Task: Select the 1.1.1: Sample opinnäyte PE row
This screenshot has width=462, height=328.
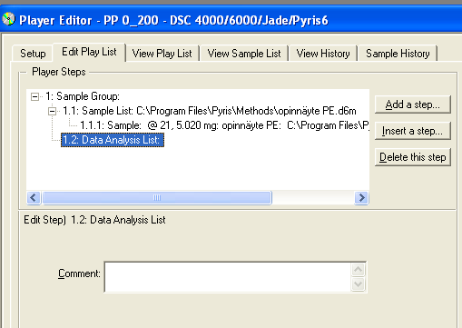Action: [x=224, y=125]
